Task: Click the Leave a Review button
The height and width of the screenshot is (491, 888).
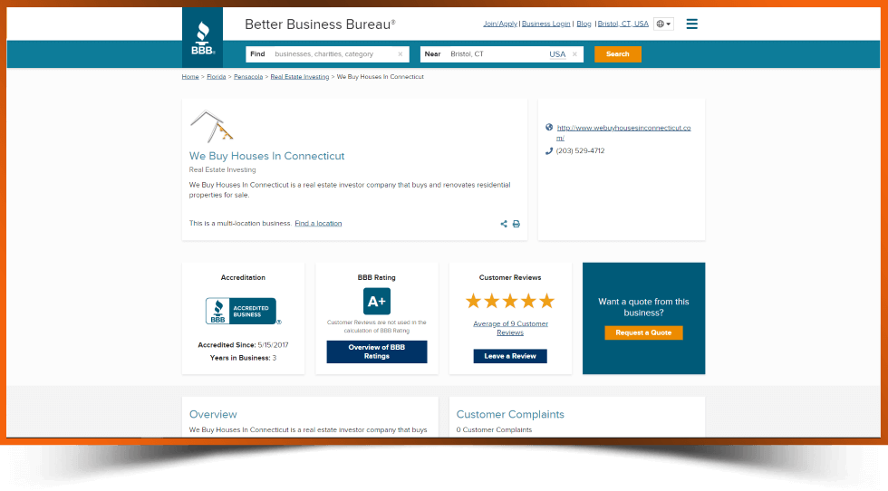Action: click(510, 356)
